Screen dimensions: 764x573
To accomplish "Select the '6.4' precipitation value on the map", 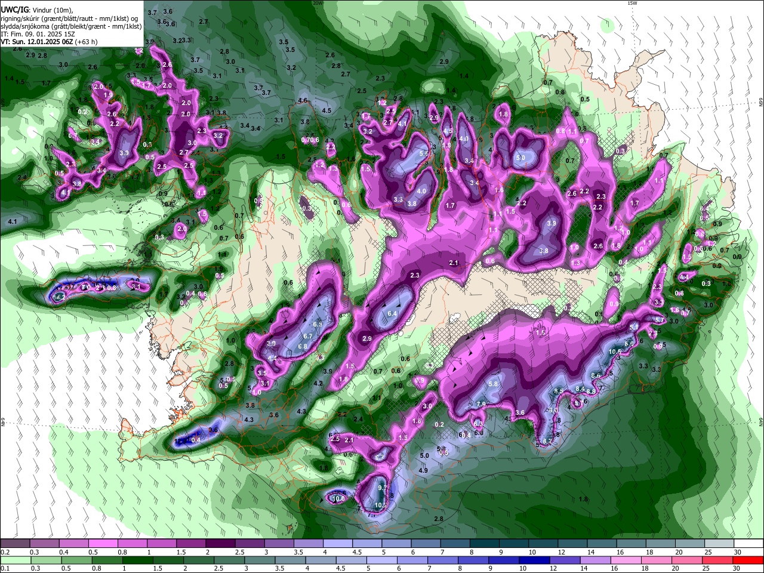I will pyautogui.click(x=392, y=313).
